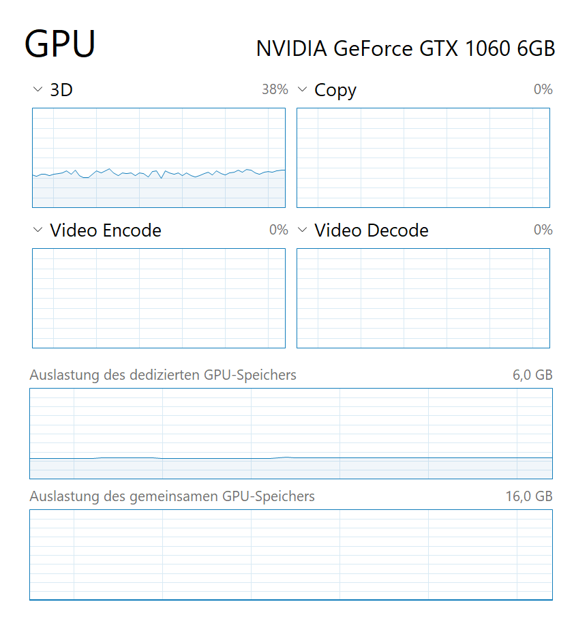Click the 3D engine label
This screenshot has height=617, width=574.
click(61, 90)
